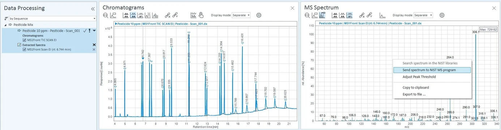
Task: Collapse the Data Processing panel with double chevron
Action: [x=93, y=9]
